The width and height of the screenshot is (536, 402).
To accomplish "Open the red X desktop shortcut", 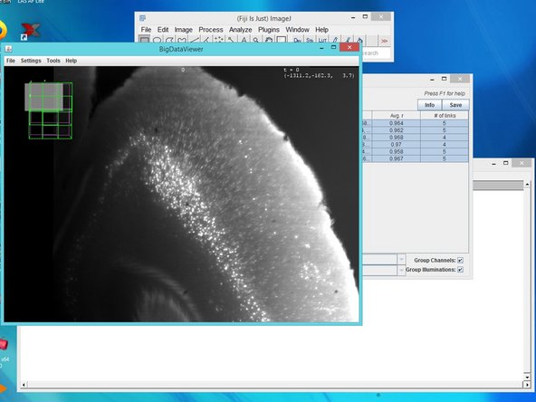I will [30, 31].
